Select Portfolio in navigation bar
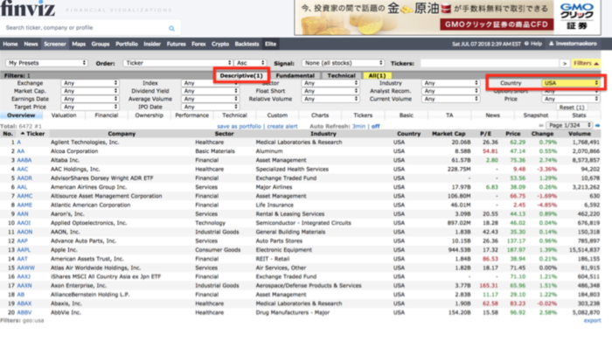Screen dimensions: 612x342 point(127,44)
